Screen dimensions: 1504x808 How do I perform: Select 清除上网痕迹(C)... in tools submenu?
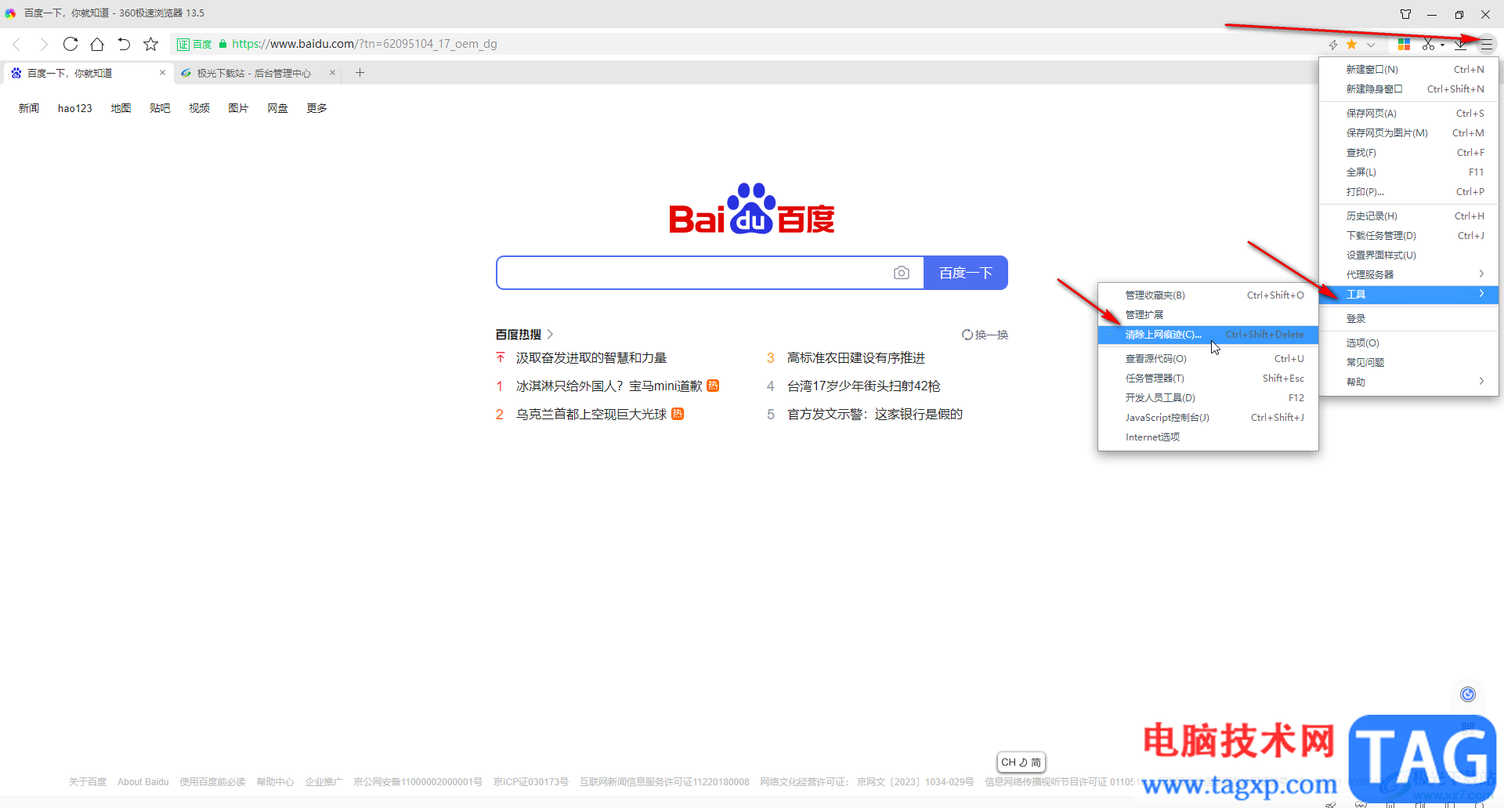tap(1208, 335)
